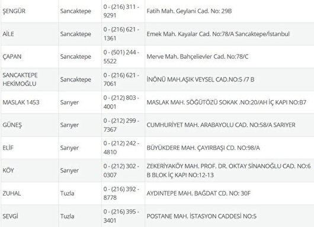Click the Emek Mah. Kayalar Cad. address

click(x=218, y=34)
